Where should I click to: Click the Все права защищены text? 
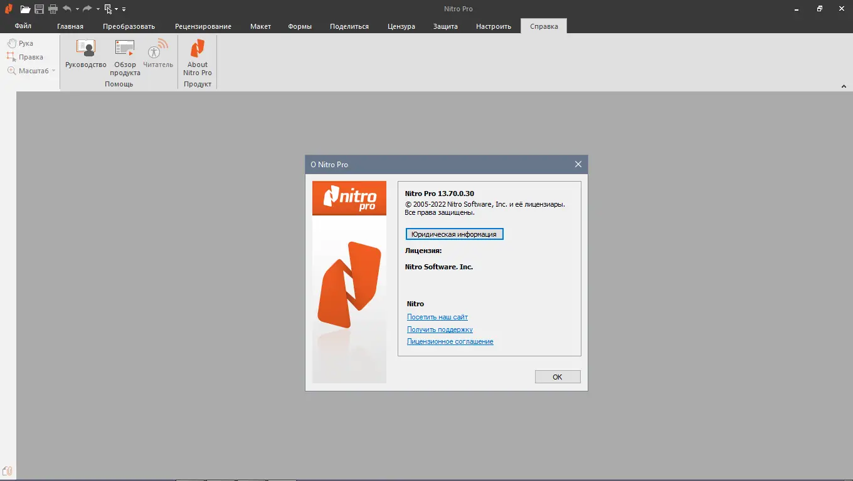(440, 212)
